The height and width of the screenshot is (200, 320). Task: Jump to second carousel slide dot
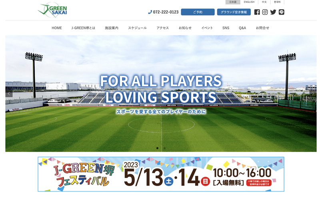[x=164, y=148]
